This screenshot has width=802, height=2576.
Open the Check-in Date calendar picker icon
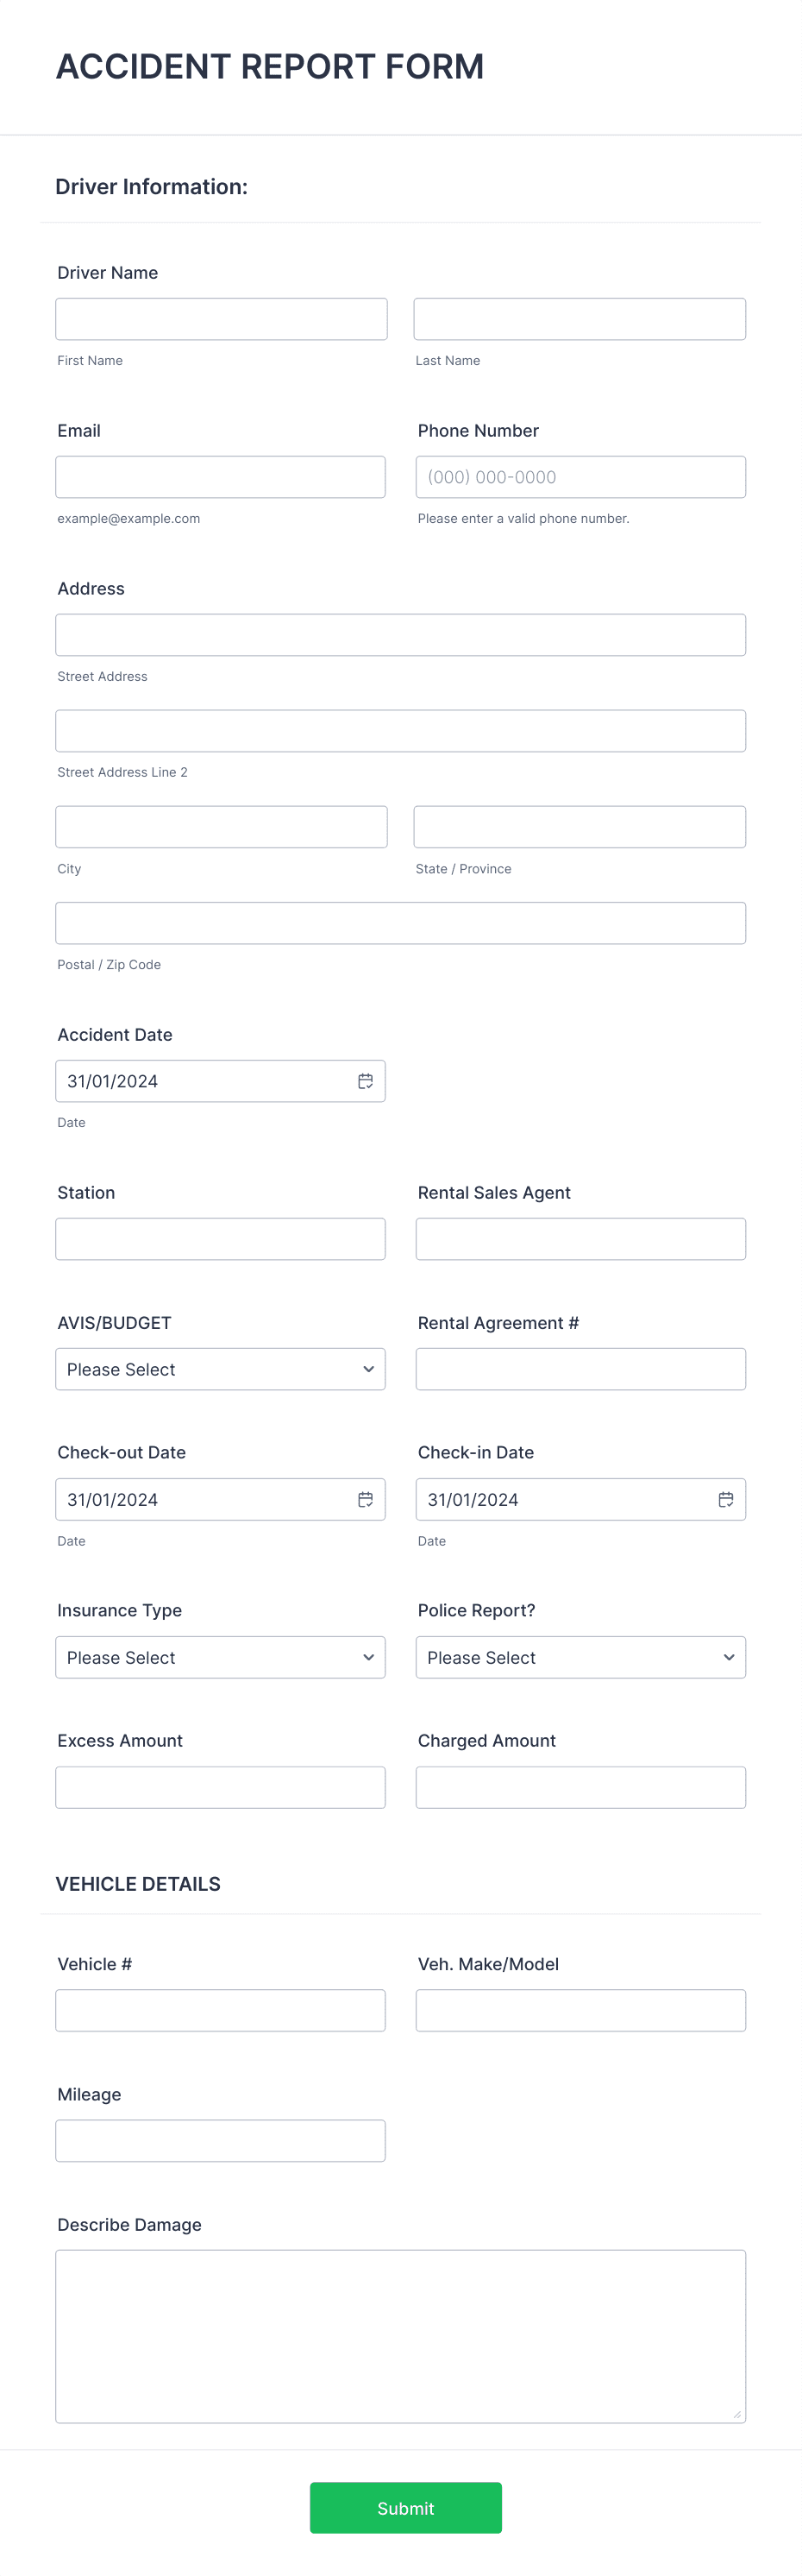[726, 1499]
